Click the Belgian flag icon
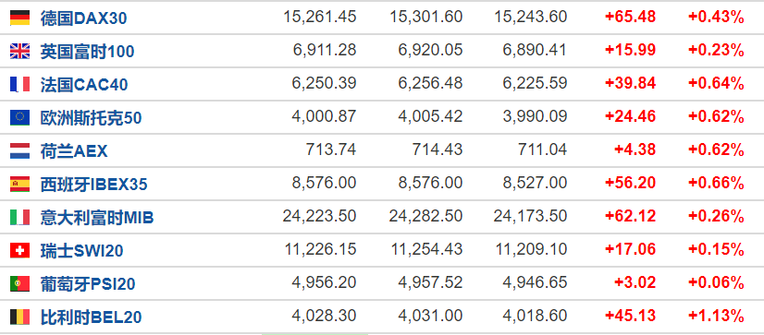The height and width of the screenshot is (335, 764). click(x=20, y=317)
